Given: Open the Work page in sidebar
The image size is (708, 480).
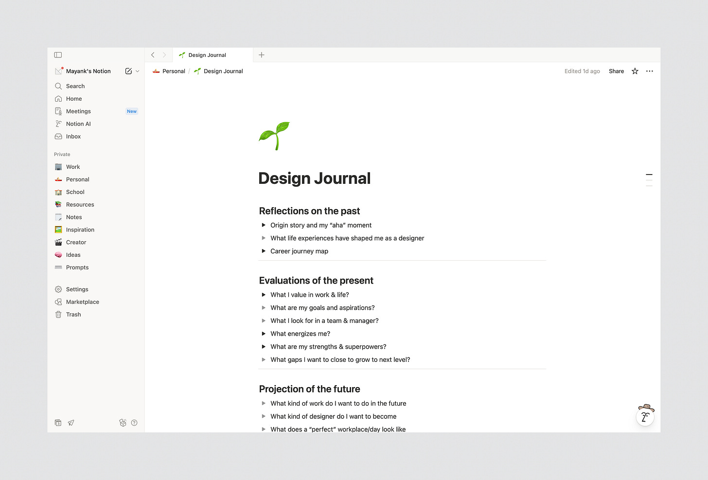Looking at the screenshot, I should point(96,167).
